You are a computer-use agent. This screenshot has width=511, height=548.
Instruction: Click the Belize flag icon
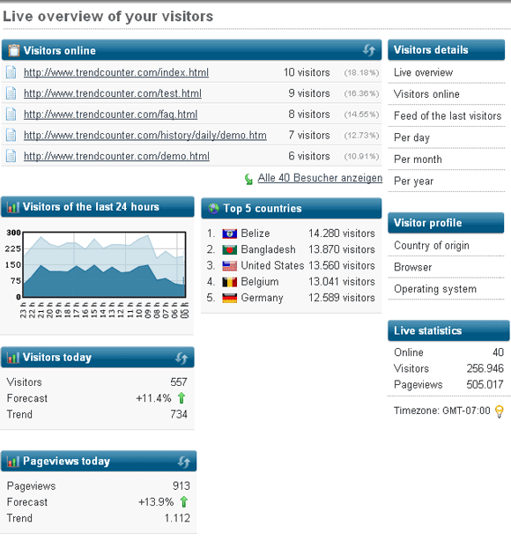pyautogui.click(x=230, y=233)
